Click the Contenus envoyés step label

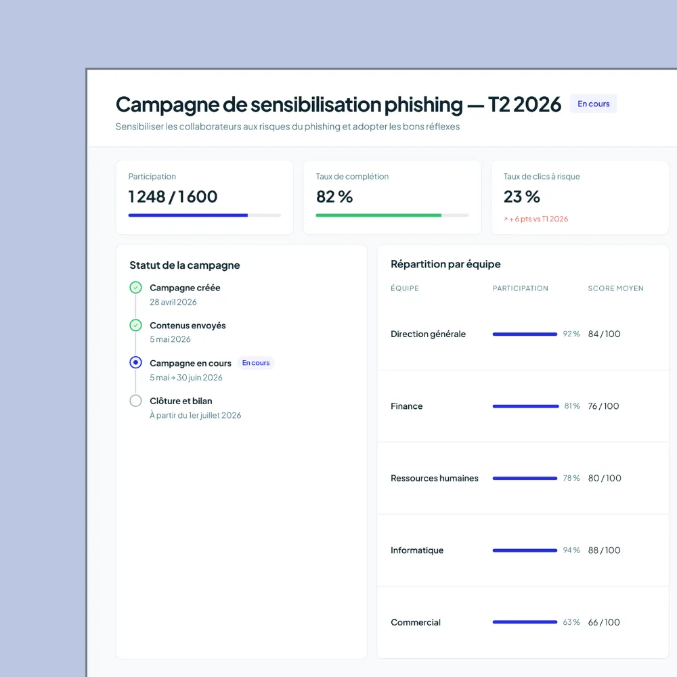tap(188, 326)
